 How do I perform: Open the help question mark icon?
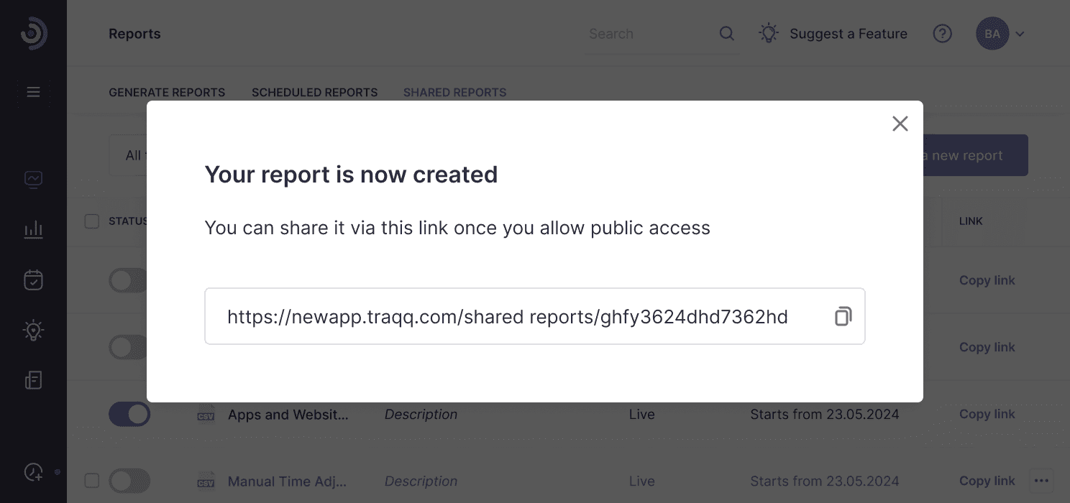[942, 34]
